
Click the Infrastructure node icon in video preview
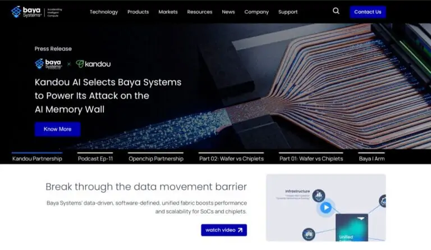319,196
